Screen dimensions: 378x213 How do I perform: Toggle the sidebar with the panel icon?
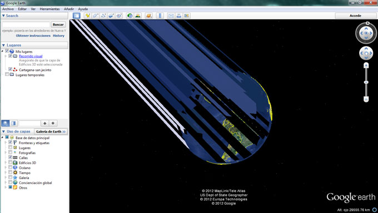pyautogui.click(x=76, y=16)
